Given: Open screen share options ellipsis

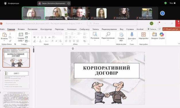Looking at the screenshot, I should (x=69, y=3).
